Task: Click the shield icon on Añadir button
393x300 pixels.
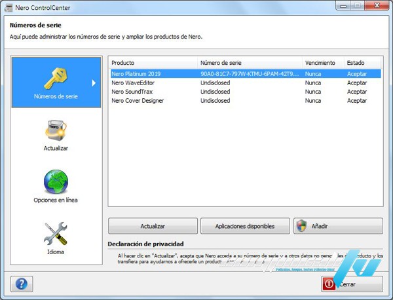Action: 302,226
